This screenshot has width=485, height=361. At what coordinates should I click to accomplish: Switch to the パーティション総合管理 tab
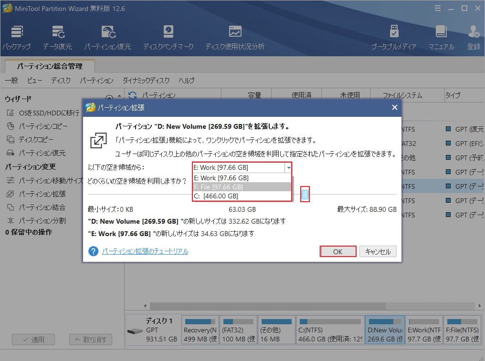(49, 67)
